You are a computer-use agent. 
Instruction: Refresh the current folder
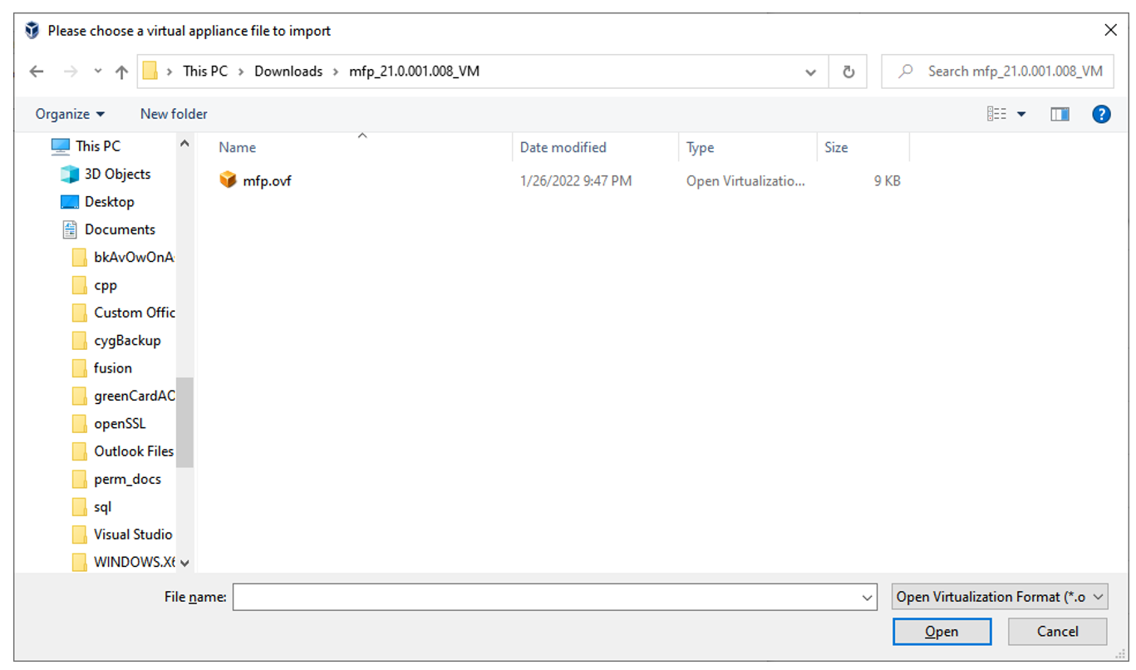click(x=848, y=71)
